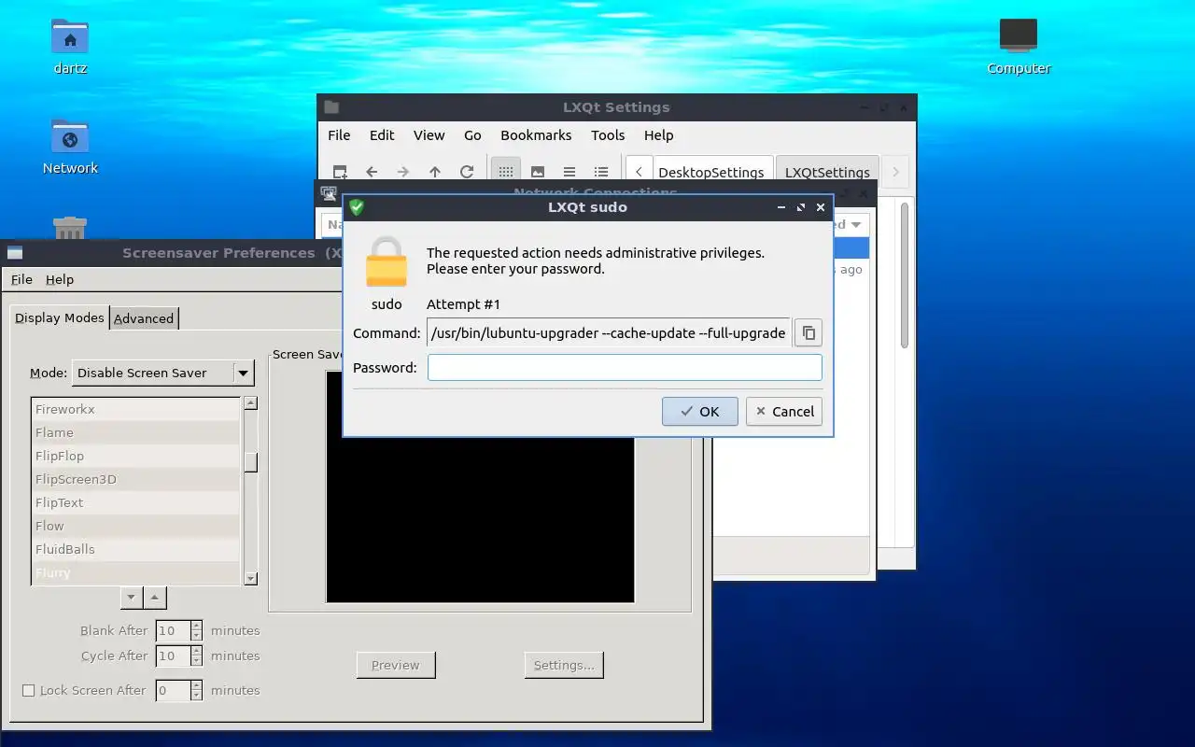Image resolution: width=1195 pixels, height=747 pixels.
Task: Click the LXQt Settings vertical scrollbar
Action: pos(904,276)
